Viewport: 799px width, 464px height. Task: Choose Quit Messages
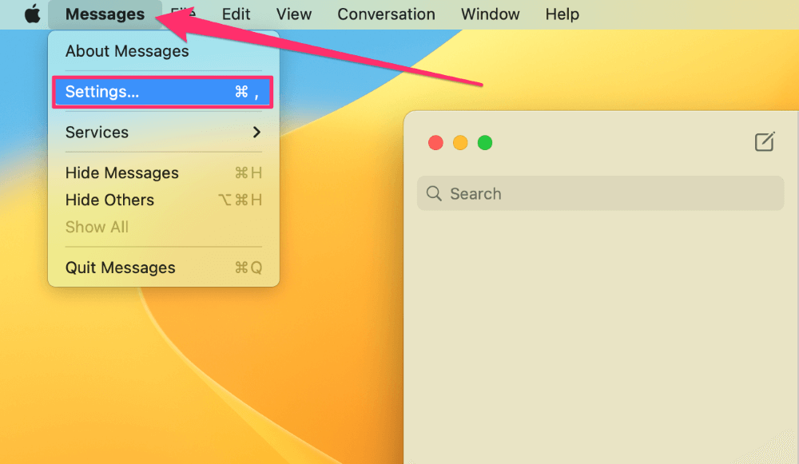[x=163, y=268]
